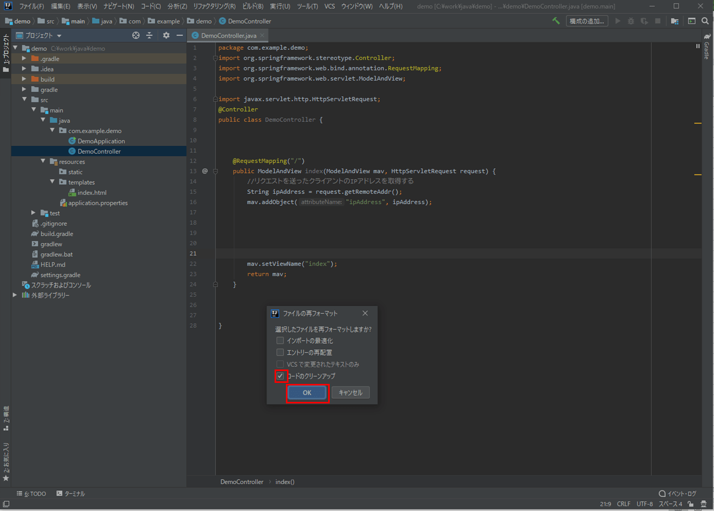Open Project panel gear settings
This screenshot has height=511, width=714.
pos(166,36)
